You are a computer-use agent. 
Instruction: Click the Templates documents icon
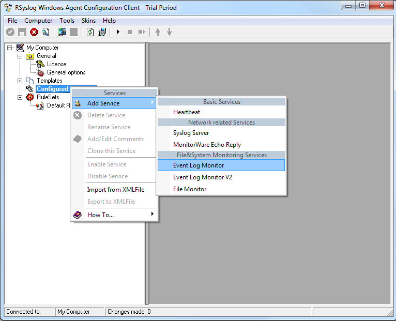pos(30,81)
